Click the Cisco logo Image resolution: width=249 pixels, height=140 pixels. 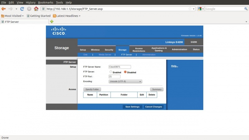(59, 31)
